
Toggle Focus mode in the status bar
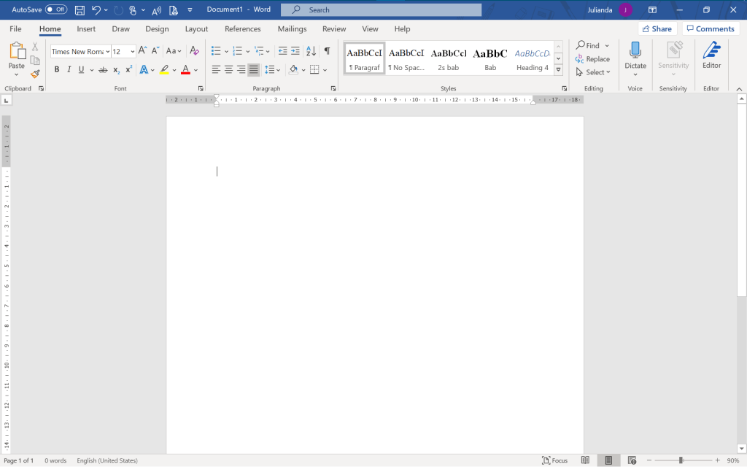554,460
